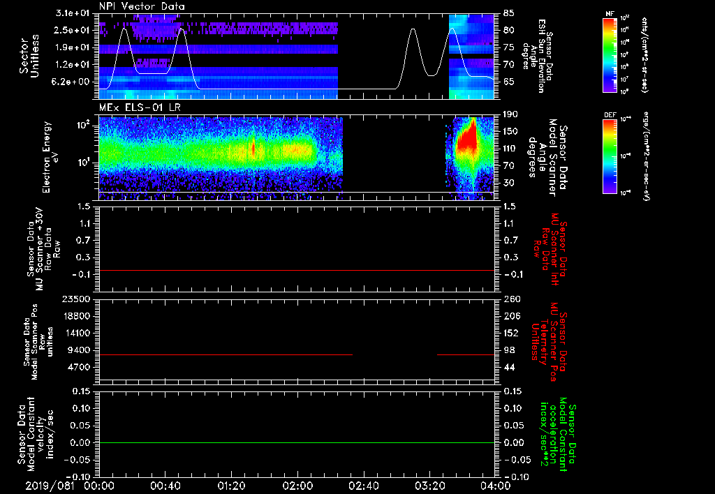This screenshot has height=494, width=715.
Task: Click the "MU Scanner +30V Raw Data" axis title
Action: pyautogui.click(x=43, y=249)
